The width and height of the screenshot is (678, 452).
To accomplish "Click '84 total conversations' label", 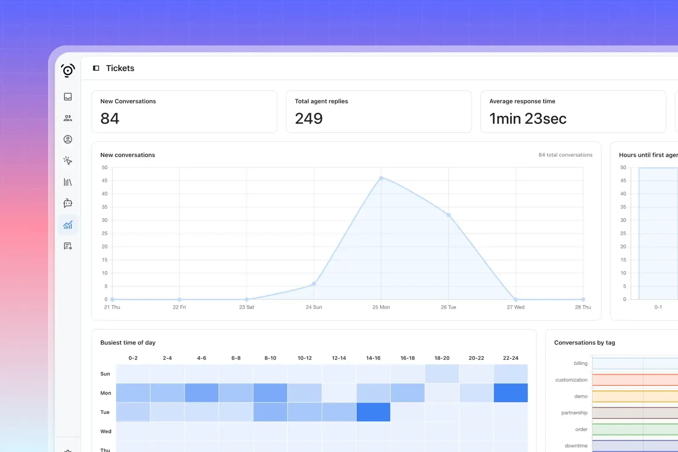I will 565,155.
